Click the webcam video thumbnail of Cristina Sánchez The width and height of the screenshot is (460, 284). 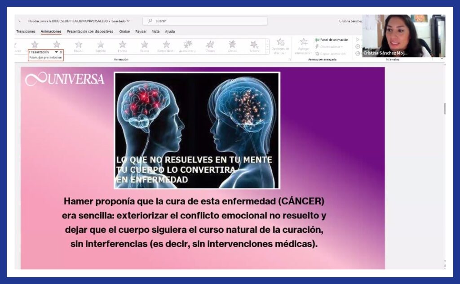404,36
